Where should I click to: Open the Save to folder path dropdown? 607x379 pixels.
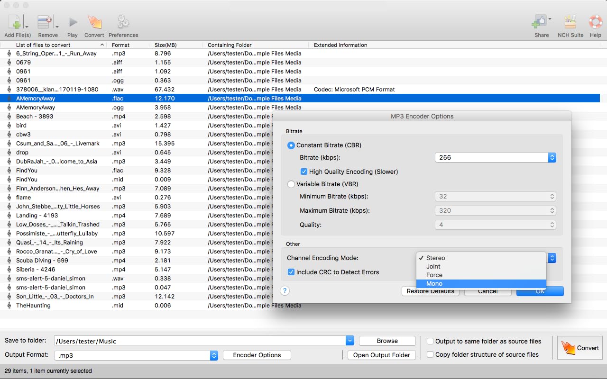[350, 341]
